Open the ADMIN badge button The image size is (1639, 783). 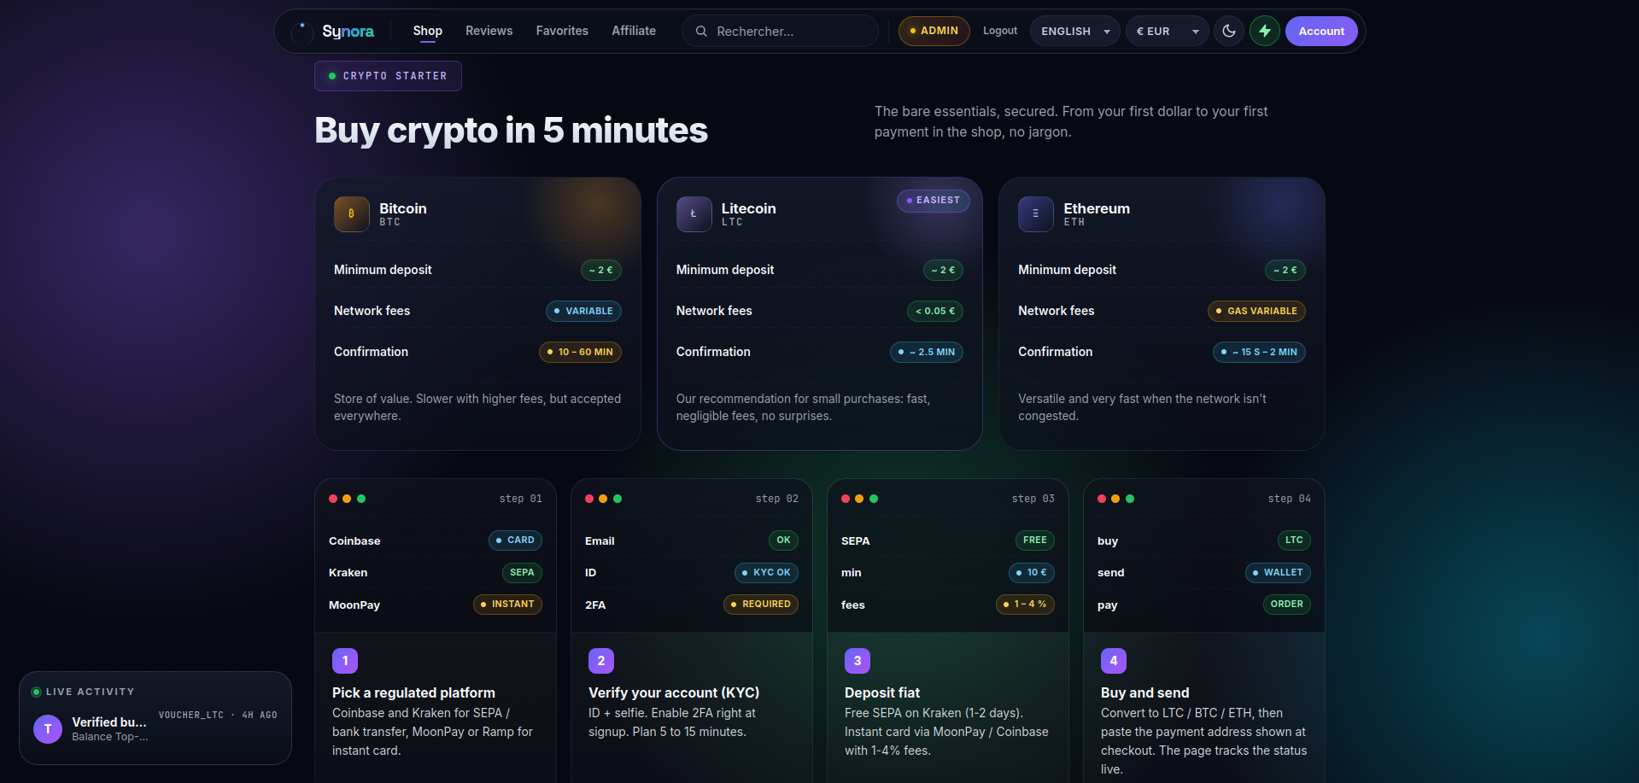click(934, 31)
